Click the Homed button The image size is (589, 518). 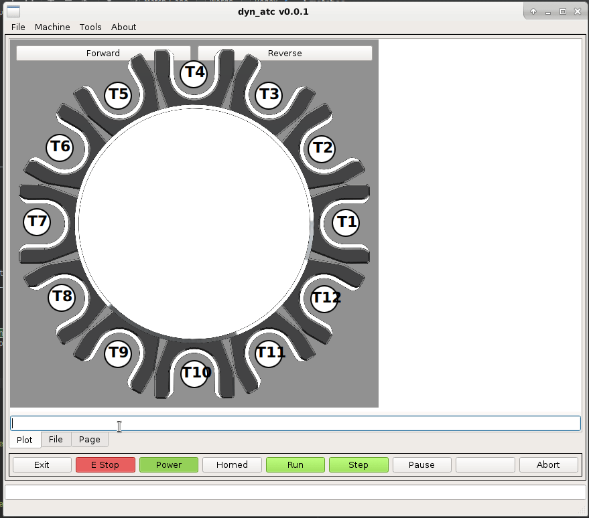click(232, 464)
